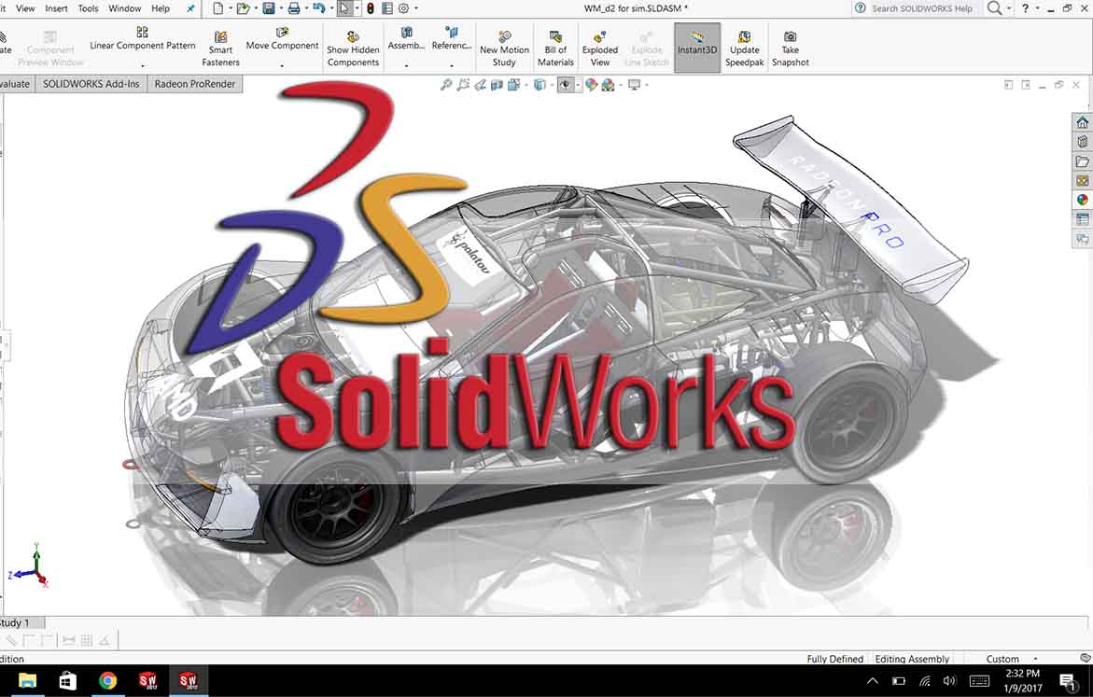1093x697 pixels.
Task: Click the Exploded View tool
Action: [x=600, y=48]
